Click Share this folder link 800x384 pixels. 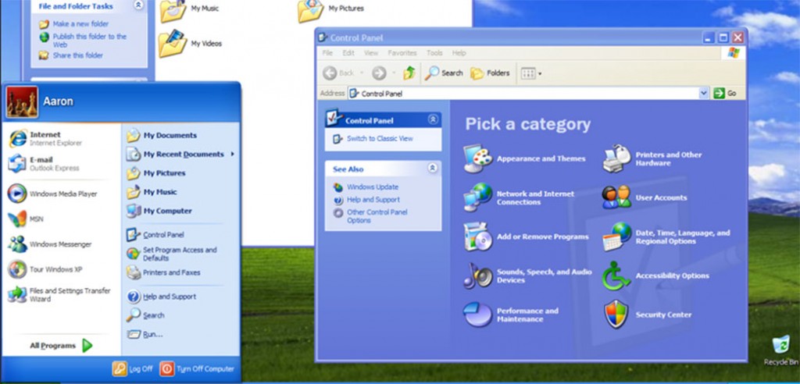pyautogui.click(x=77, y=55)
